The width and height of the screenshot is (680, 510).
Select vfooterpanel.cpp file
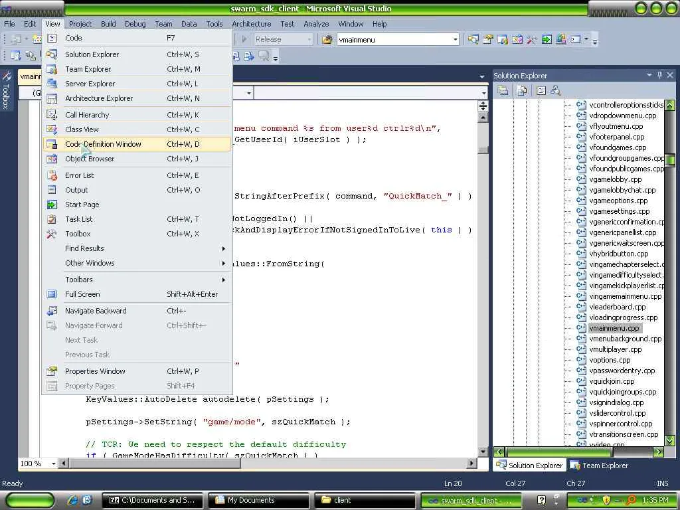coord(617,137)
